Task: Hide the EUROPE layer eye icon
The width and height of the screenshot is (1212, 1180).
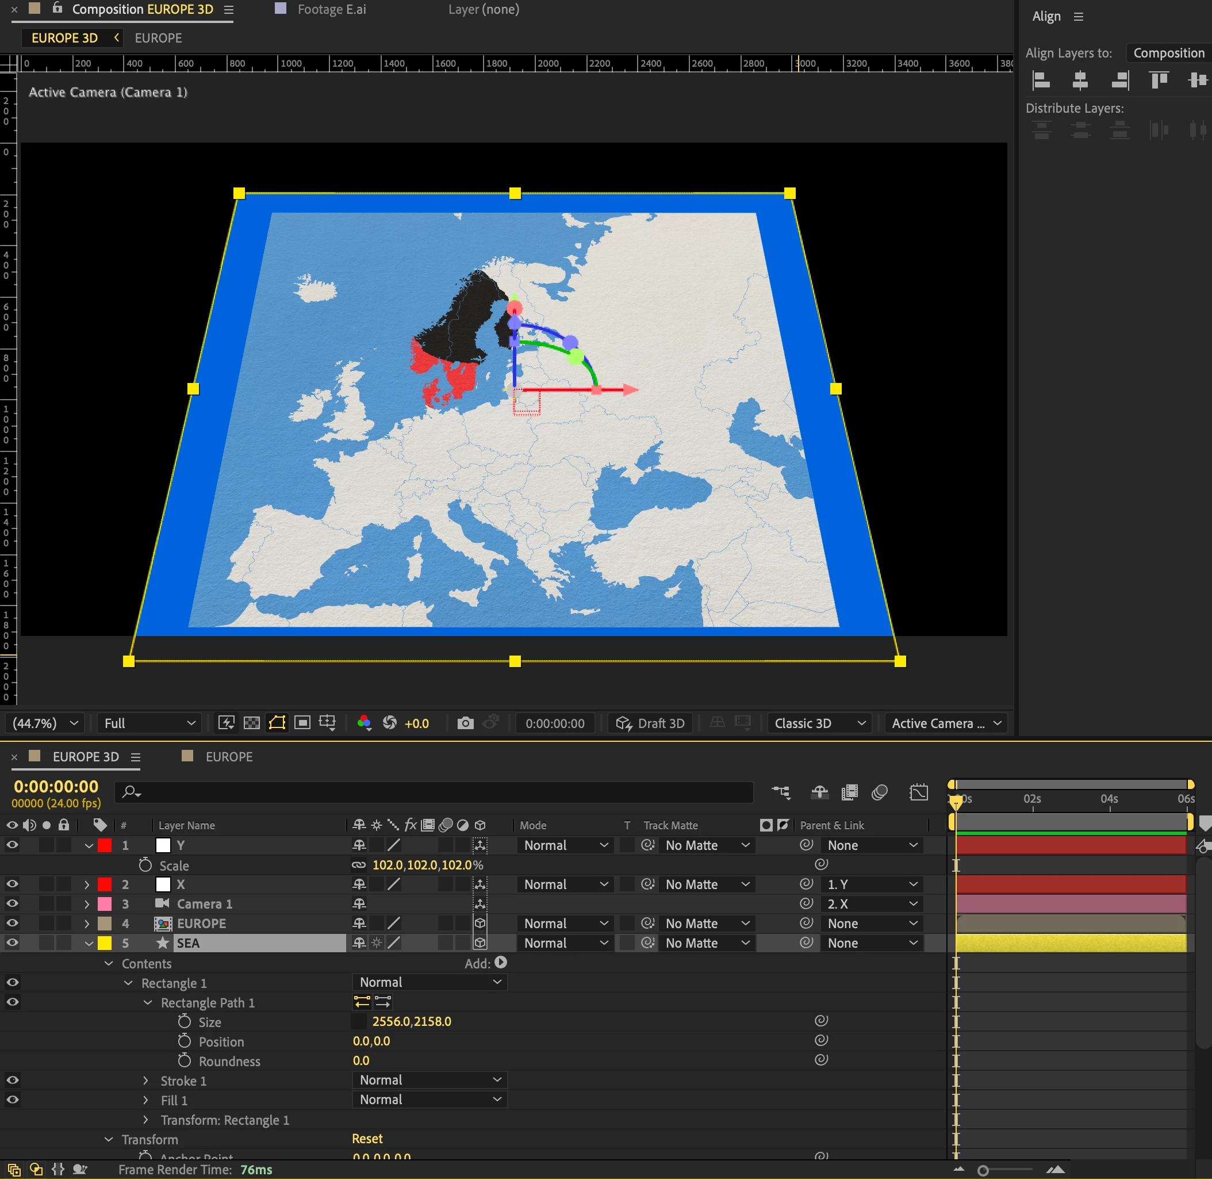Action: 11,923
